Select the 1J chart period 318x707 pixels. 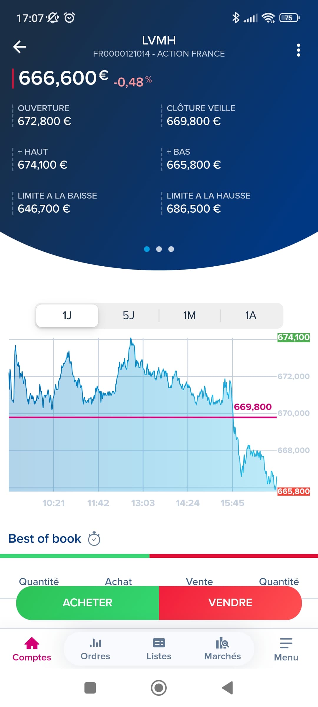coord(67,315)
